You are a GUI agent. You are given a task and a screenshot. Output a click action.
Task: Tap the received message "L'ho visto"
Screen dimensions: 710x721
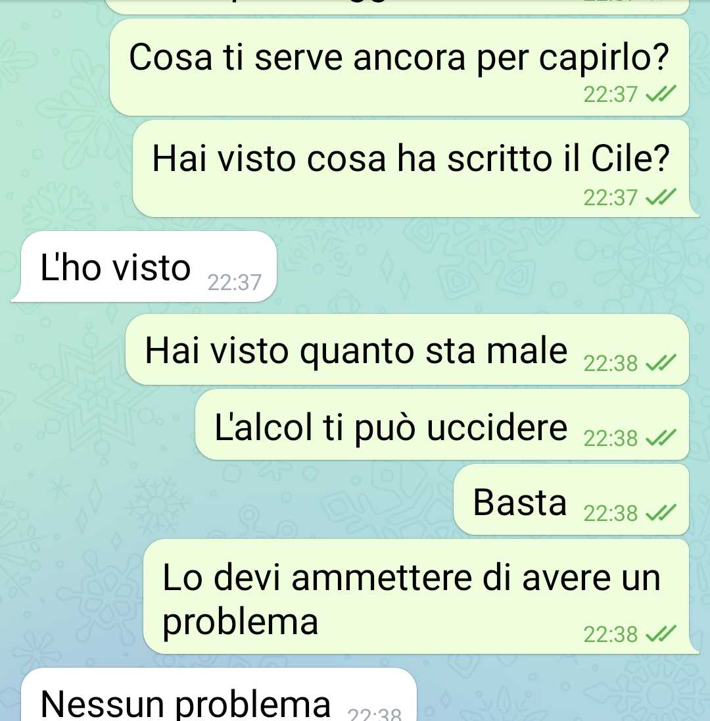[x=144, y=266]
